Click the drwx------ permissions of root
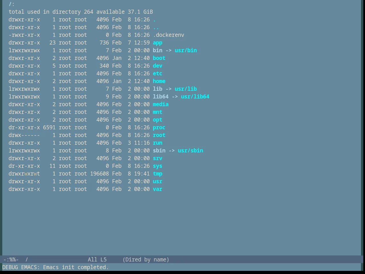This screenshot has height=274, width=365. tap(24, 135)
